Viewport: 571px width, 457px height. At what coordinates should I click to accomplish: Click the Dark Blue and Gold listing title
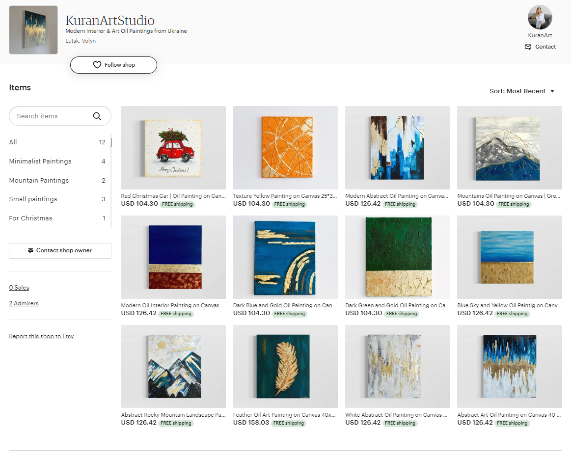click(285, 305)
